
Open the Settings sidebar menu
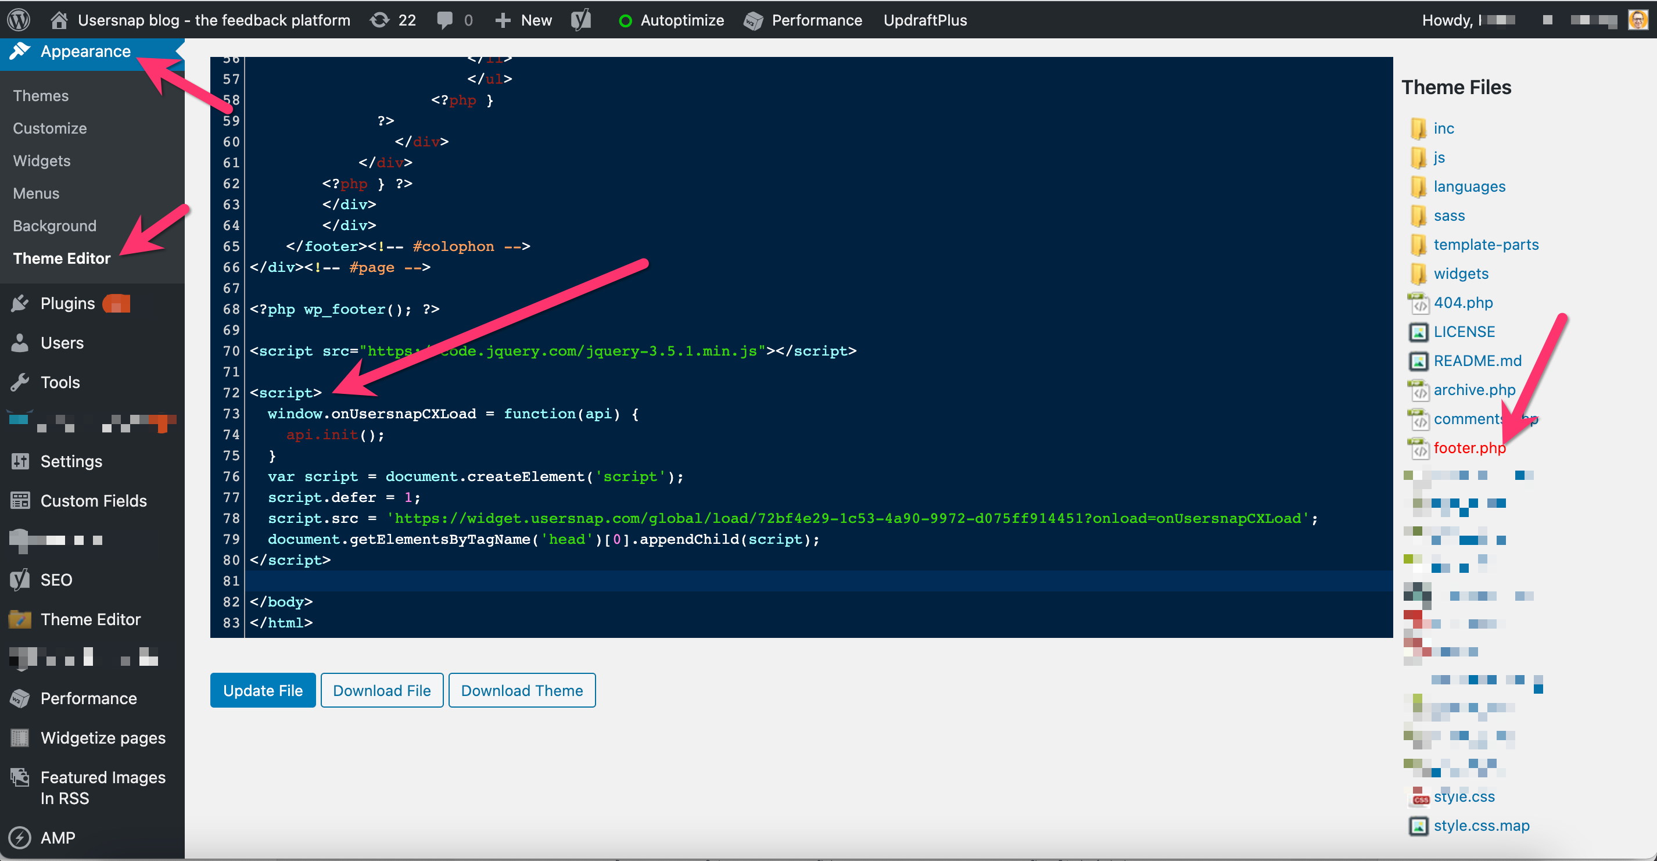coord(71,461)
